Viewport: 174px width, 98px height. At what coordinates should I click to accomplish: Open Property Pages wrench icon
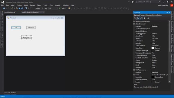[x=148, y=19]
